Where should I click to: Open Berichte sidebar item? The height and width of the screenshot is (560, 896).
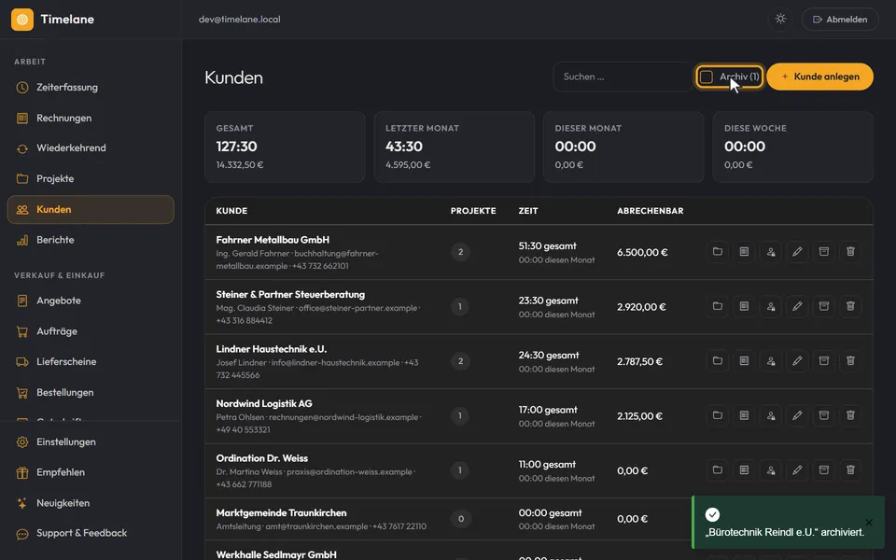(91, 240)
